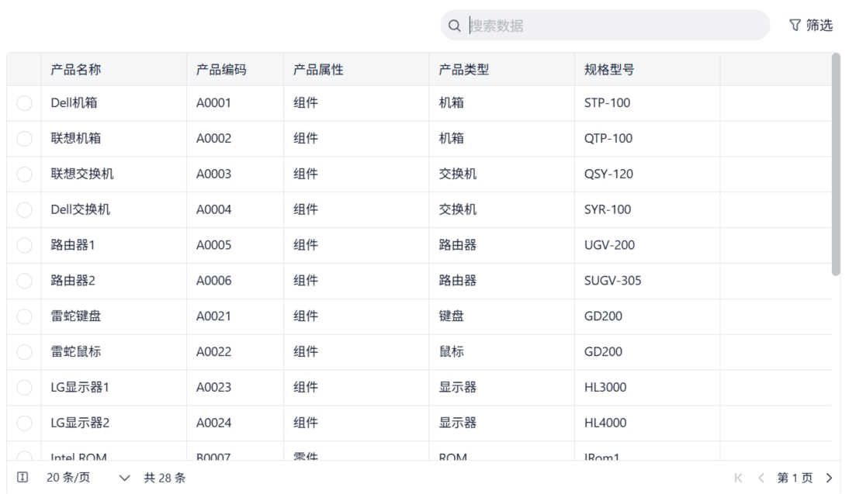The image size is (849, 494).
Task: Select the Dell机箱 row radio button
Action: pyautogui.click(x=24, y=103)
